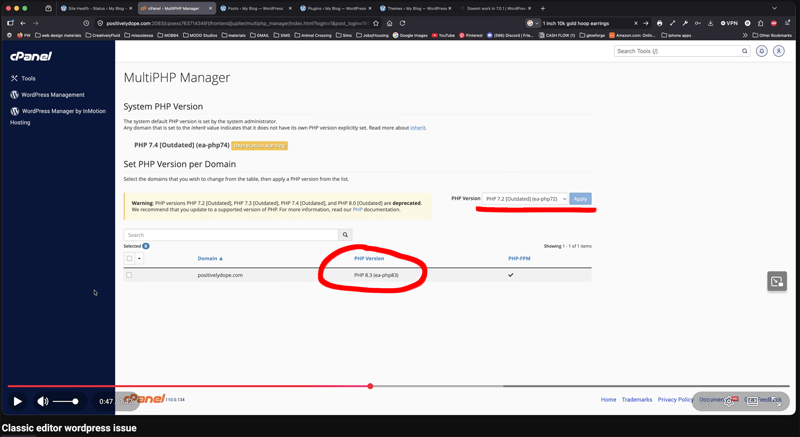This screenshot has height=437, width=800.
Task: Go back in browser history
Action: (x=23, y=23)
